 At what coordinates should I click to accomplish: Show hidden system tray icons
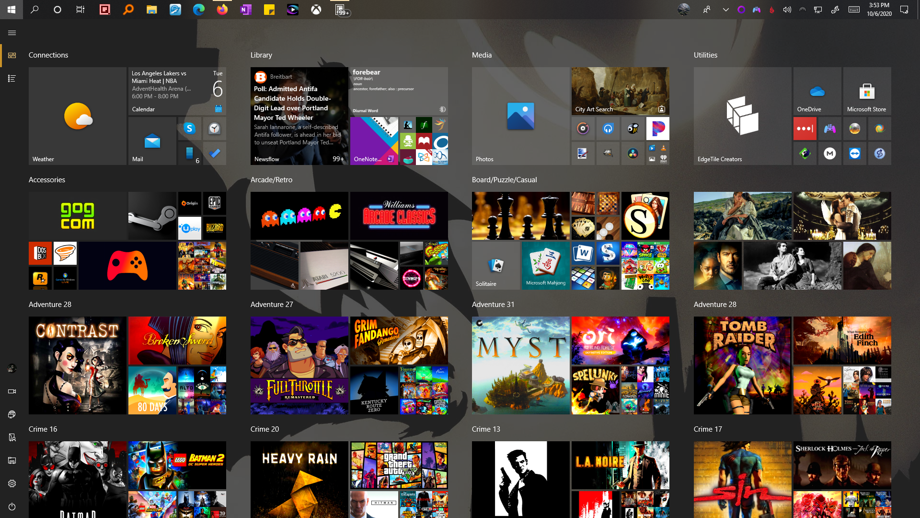point(725,10)
